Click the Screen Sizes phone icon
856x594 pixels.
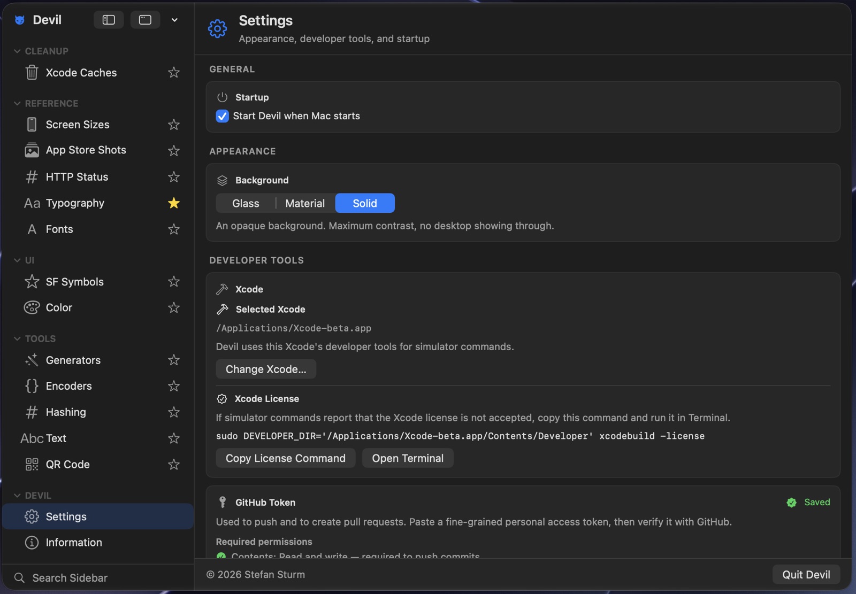coord(32,125)
